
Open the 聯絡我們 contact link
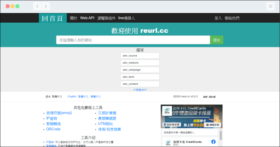pos(232,18)
